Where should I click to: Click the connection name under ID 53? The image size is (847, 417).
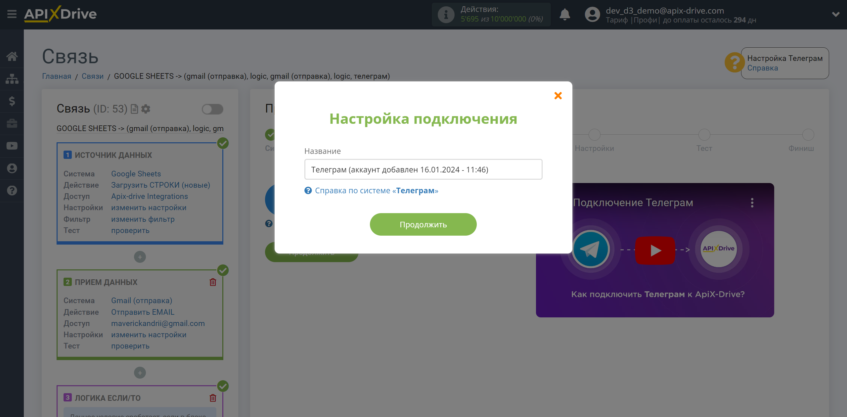click(x=140, y=128)
